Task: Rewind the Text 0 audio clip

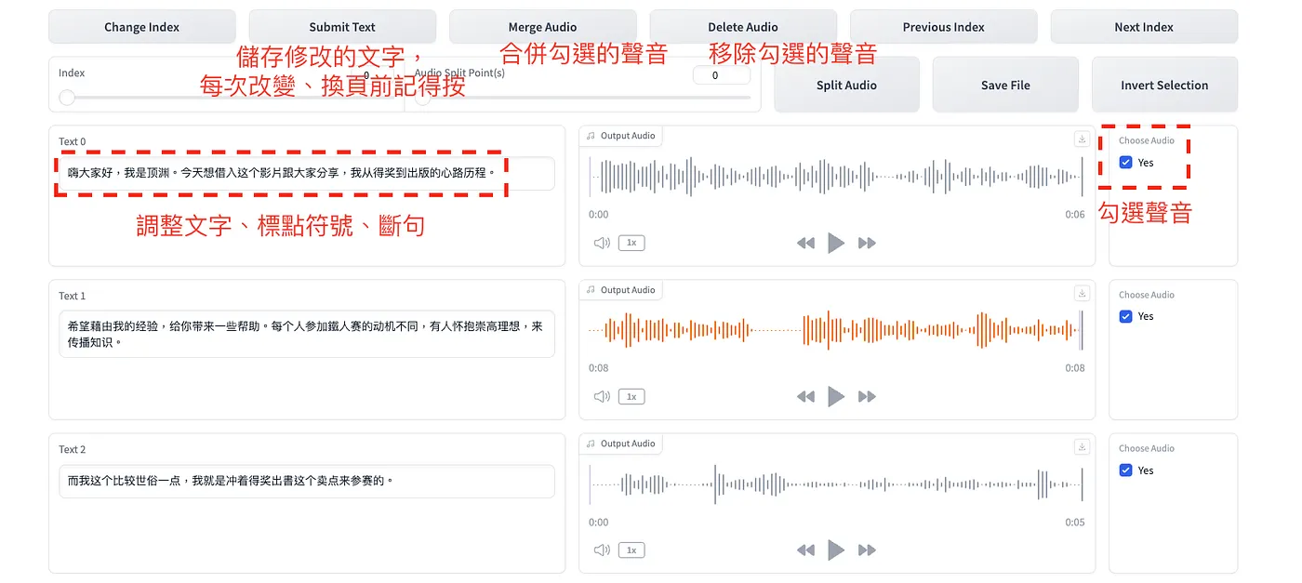Action: pyautogui.click(x=805, y=243)
